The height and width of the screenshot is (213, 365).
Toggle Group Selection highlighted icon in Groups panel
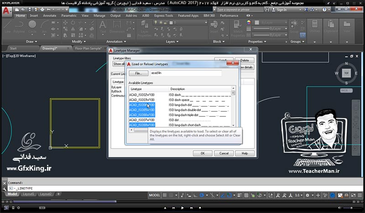tap(302, 35)
